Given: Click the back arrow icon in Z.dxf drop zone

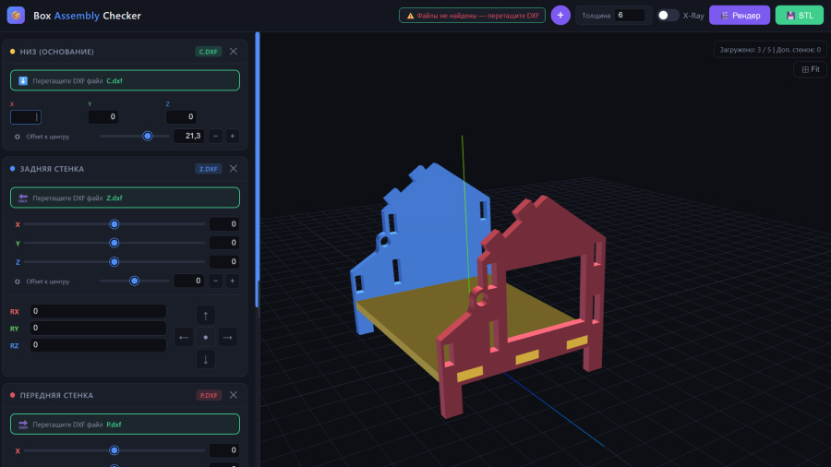Looking at the screenshot, I should (23, 198).
